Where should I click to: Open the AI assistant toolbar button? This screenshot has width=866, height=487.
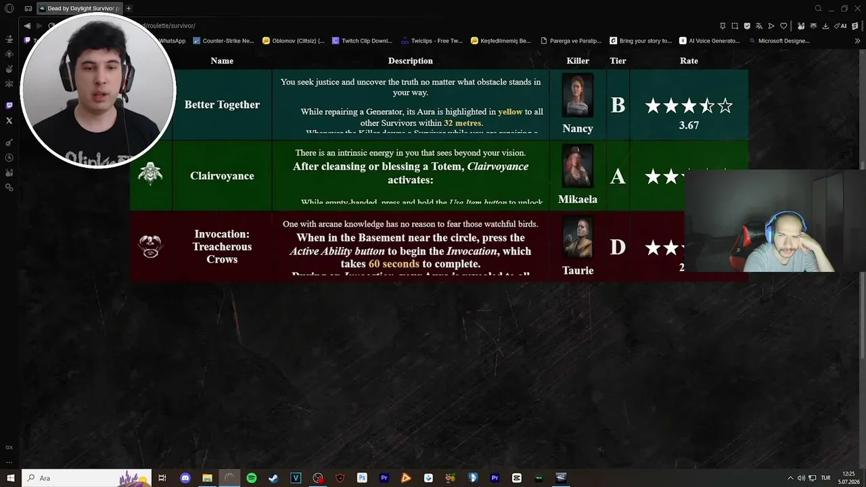[x=840, y=26]
